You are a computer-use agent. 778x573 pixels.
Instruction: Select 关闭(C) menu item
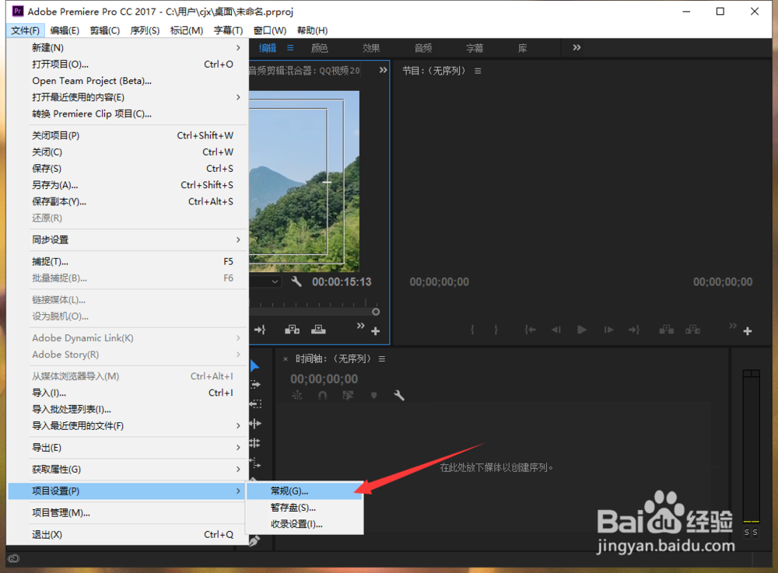tap(128, 152)
